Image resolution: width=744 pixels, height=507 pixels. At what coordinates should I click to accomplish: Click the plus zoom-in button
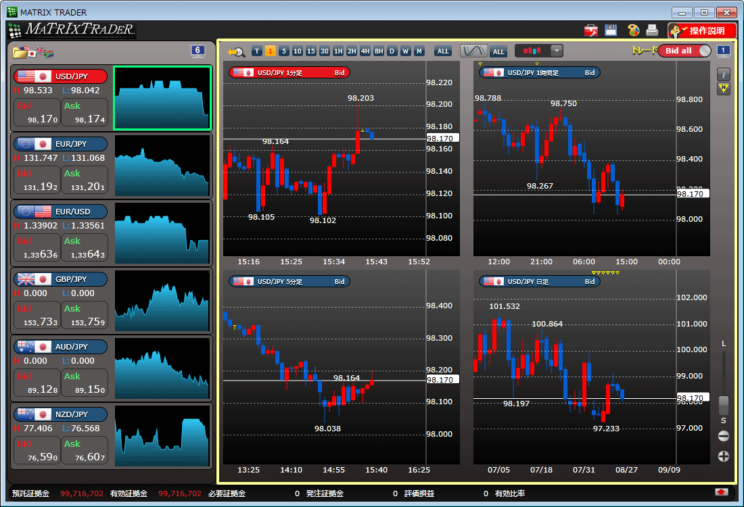723,456
